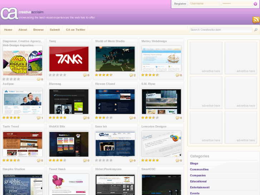Rate Diagramar Creative Agency with the third star
260x195 pixels.
11,79
